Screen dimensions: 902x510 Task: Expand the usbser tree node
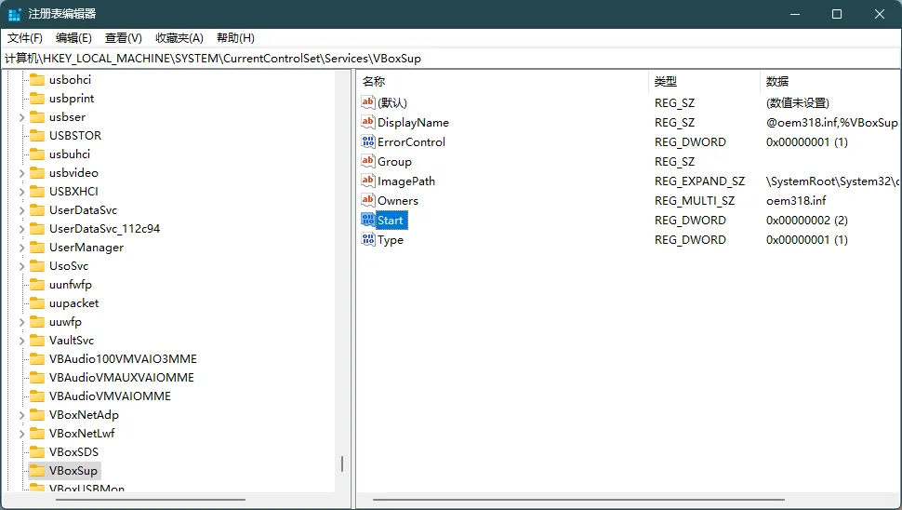21,117
